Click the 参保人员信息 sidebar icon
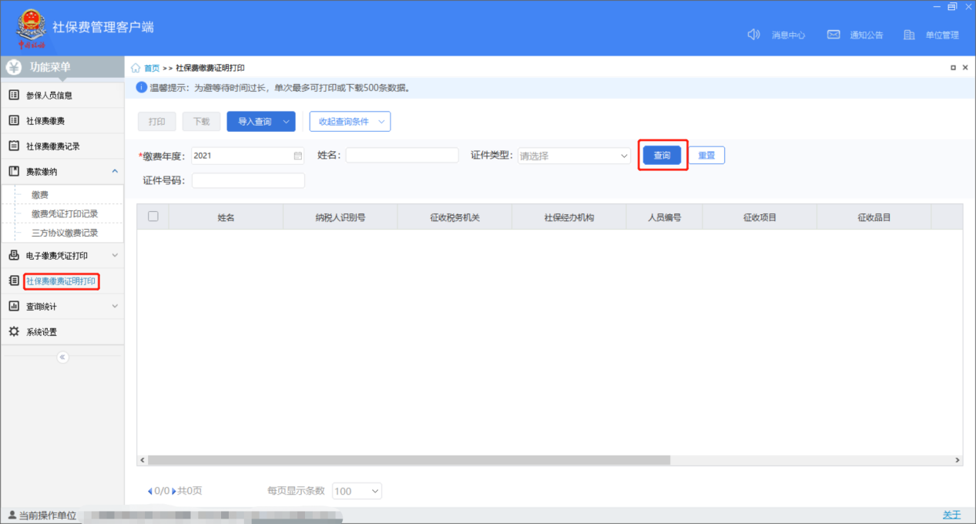The width and height of the screenshot is (976, 524). tap(13, 96)
